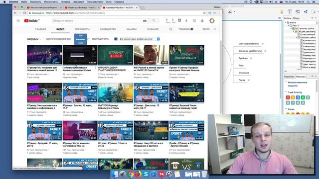Open Launchpad rocket in the Dock
319x179 pixels.
[123, 174]
